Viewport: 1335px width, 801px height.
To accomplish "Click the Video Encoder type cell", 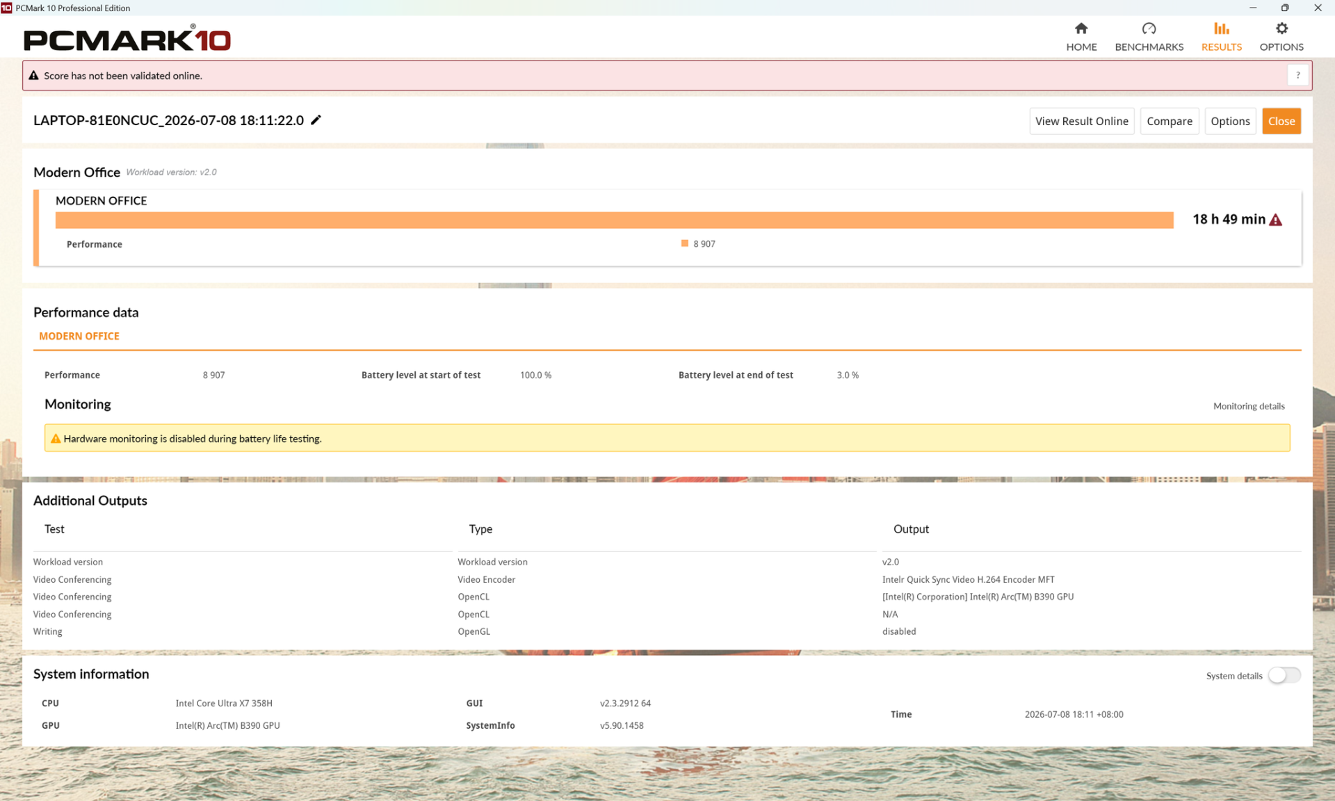I will click(x=486, y=579).
